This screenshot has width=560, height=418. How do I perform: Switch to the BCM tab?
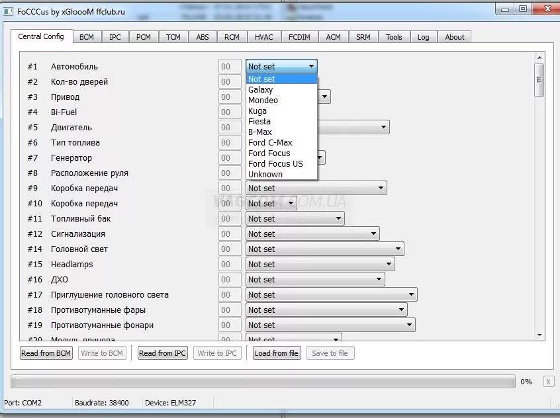pos(87,37)
